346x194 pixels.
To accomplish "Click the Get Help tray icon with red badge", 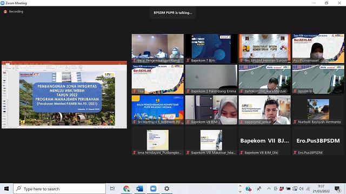I will click(248, 189).
